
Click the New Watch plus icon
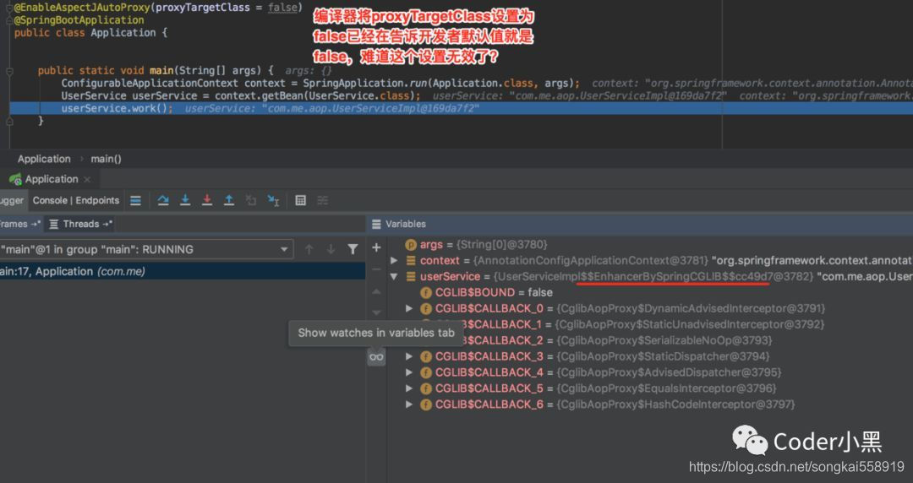point(376,248)
